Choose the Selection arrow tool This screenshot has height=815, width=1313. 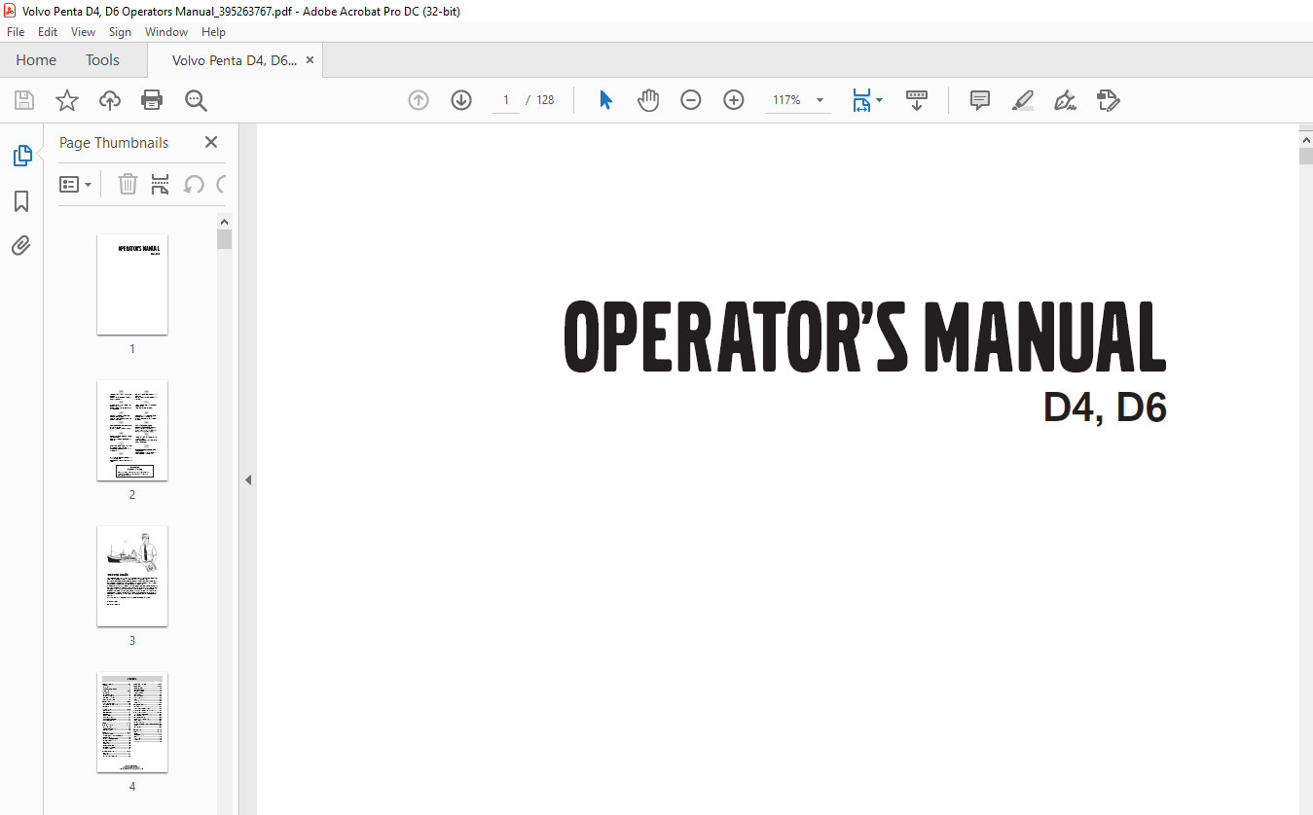[605, 100]
